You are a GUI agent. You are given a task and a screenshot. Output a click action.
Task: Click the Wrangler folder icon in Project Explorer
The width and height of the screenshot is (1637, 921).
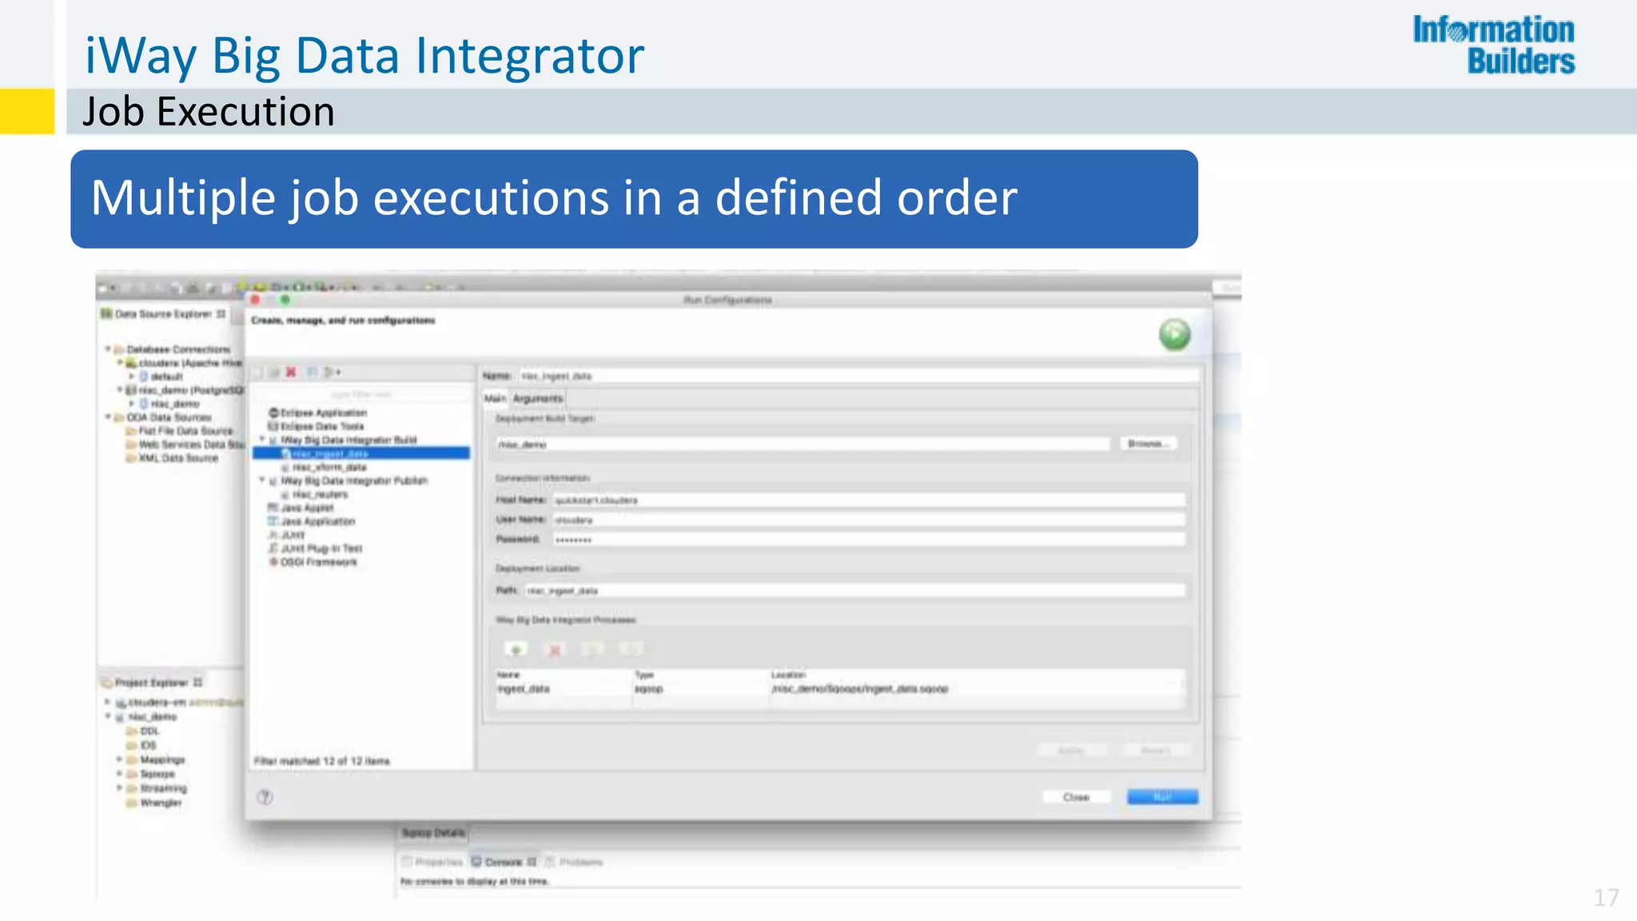click(132, 802)
